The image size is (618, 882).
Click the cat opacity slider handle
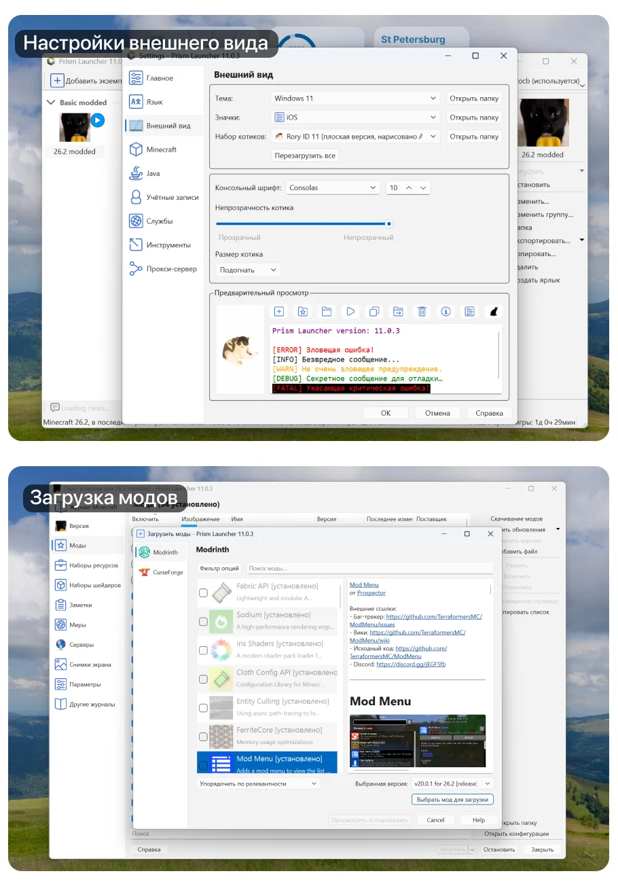coord(389,224)
